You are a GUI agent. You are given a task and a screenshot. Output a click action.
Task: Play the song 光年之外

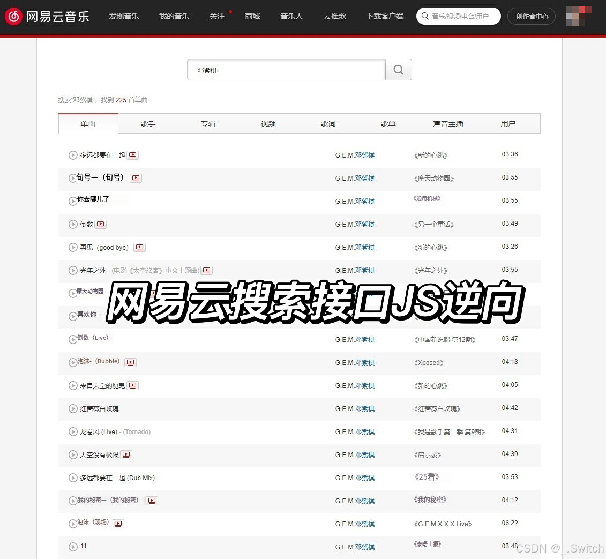[73, 270]
